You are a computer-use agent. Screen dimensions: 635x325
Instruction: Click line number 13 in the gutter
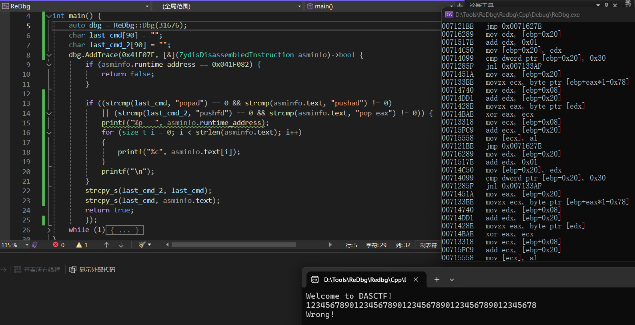click(26, 104)
